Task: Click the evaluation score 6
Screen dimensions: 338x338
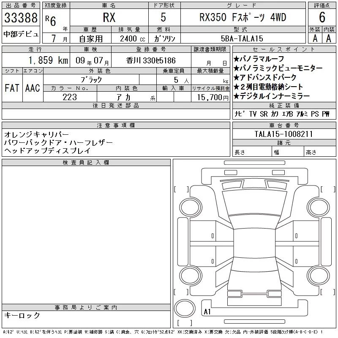Action: click(x=322, y=17)
